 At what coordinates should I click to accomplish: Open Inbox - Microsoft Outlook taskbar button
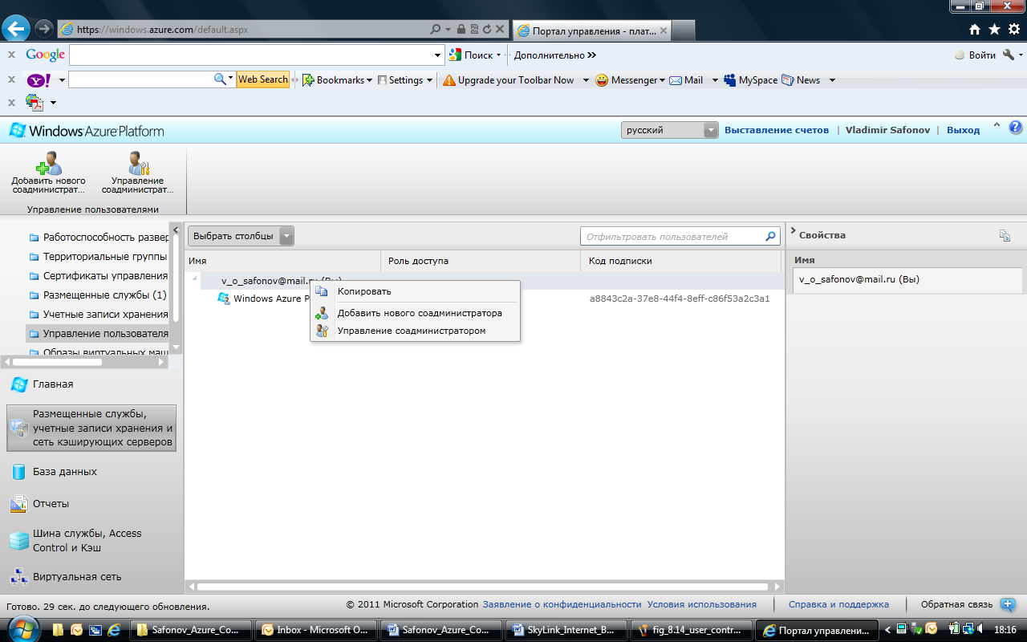316,630
